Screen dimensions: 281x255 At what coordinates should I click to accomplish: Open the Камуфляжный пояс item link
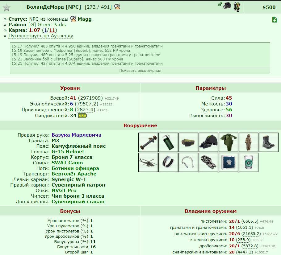[79, 146]
